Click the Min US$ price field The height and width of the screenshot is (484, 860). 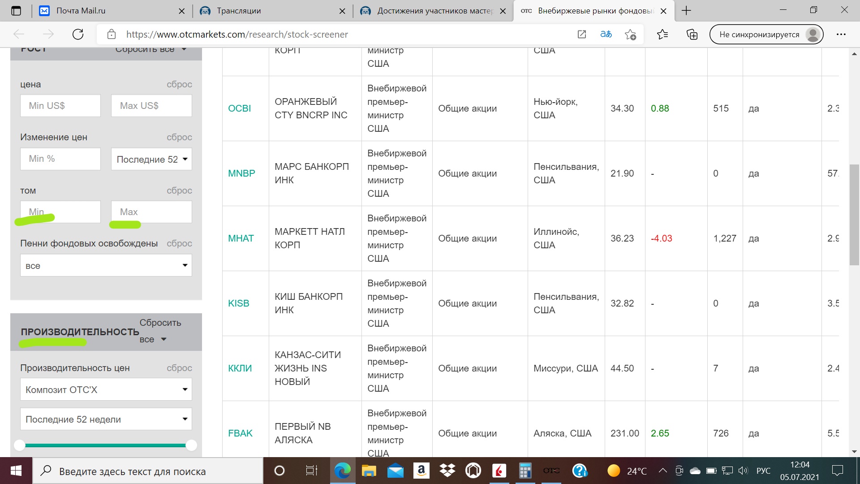click(x=60, y=106)
